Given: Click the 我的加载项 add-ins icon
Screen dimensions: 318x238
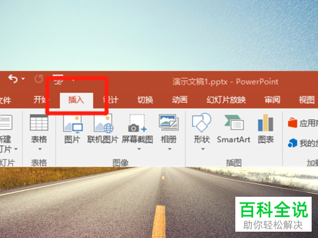Looking at the screenshot, I should [293, 143].
